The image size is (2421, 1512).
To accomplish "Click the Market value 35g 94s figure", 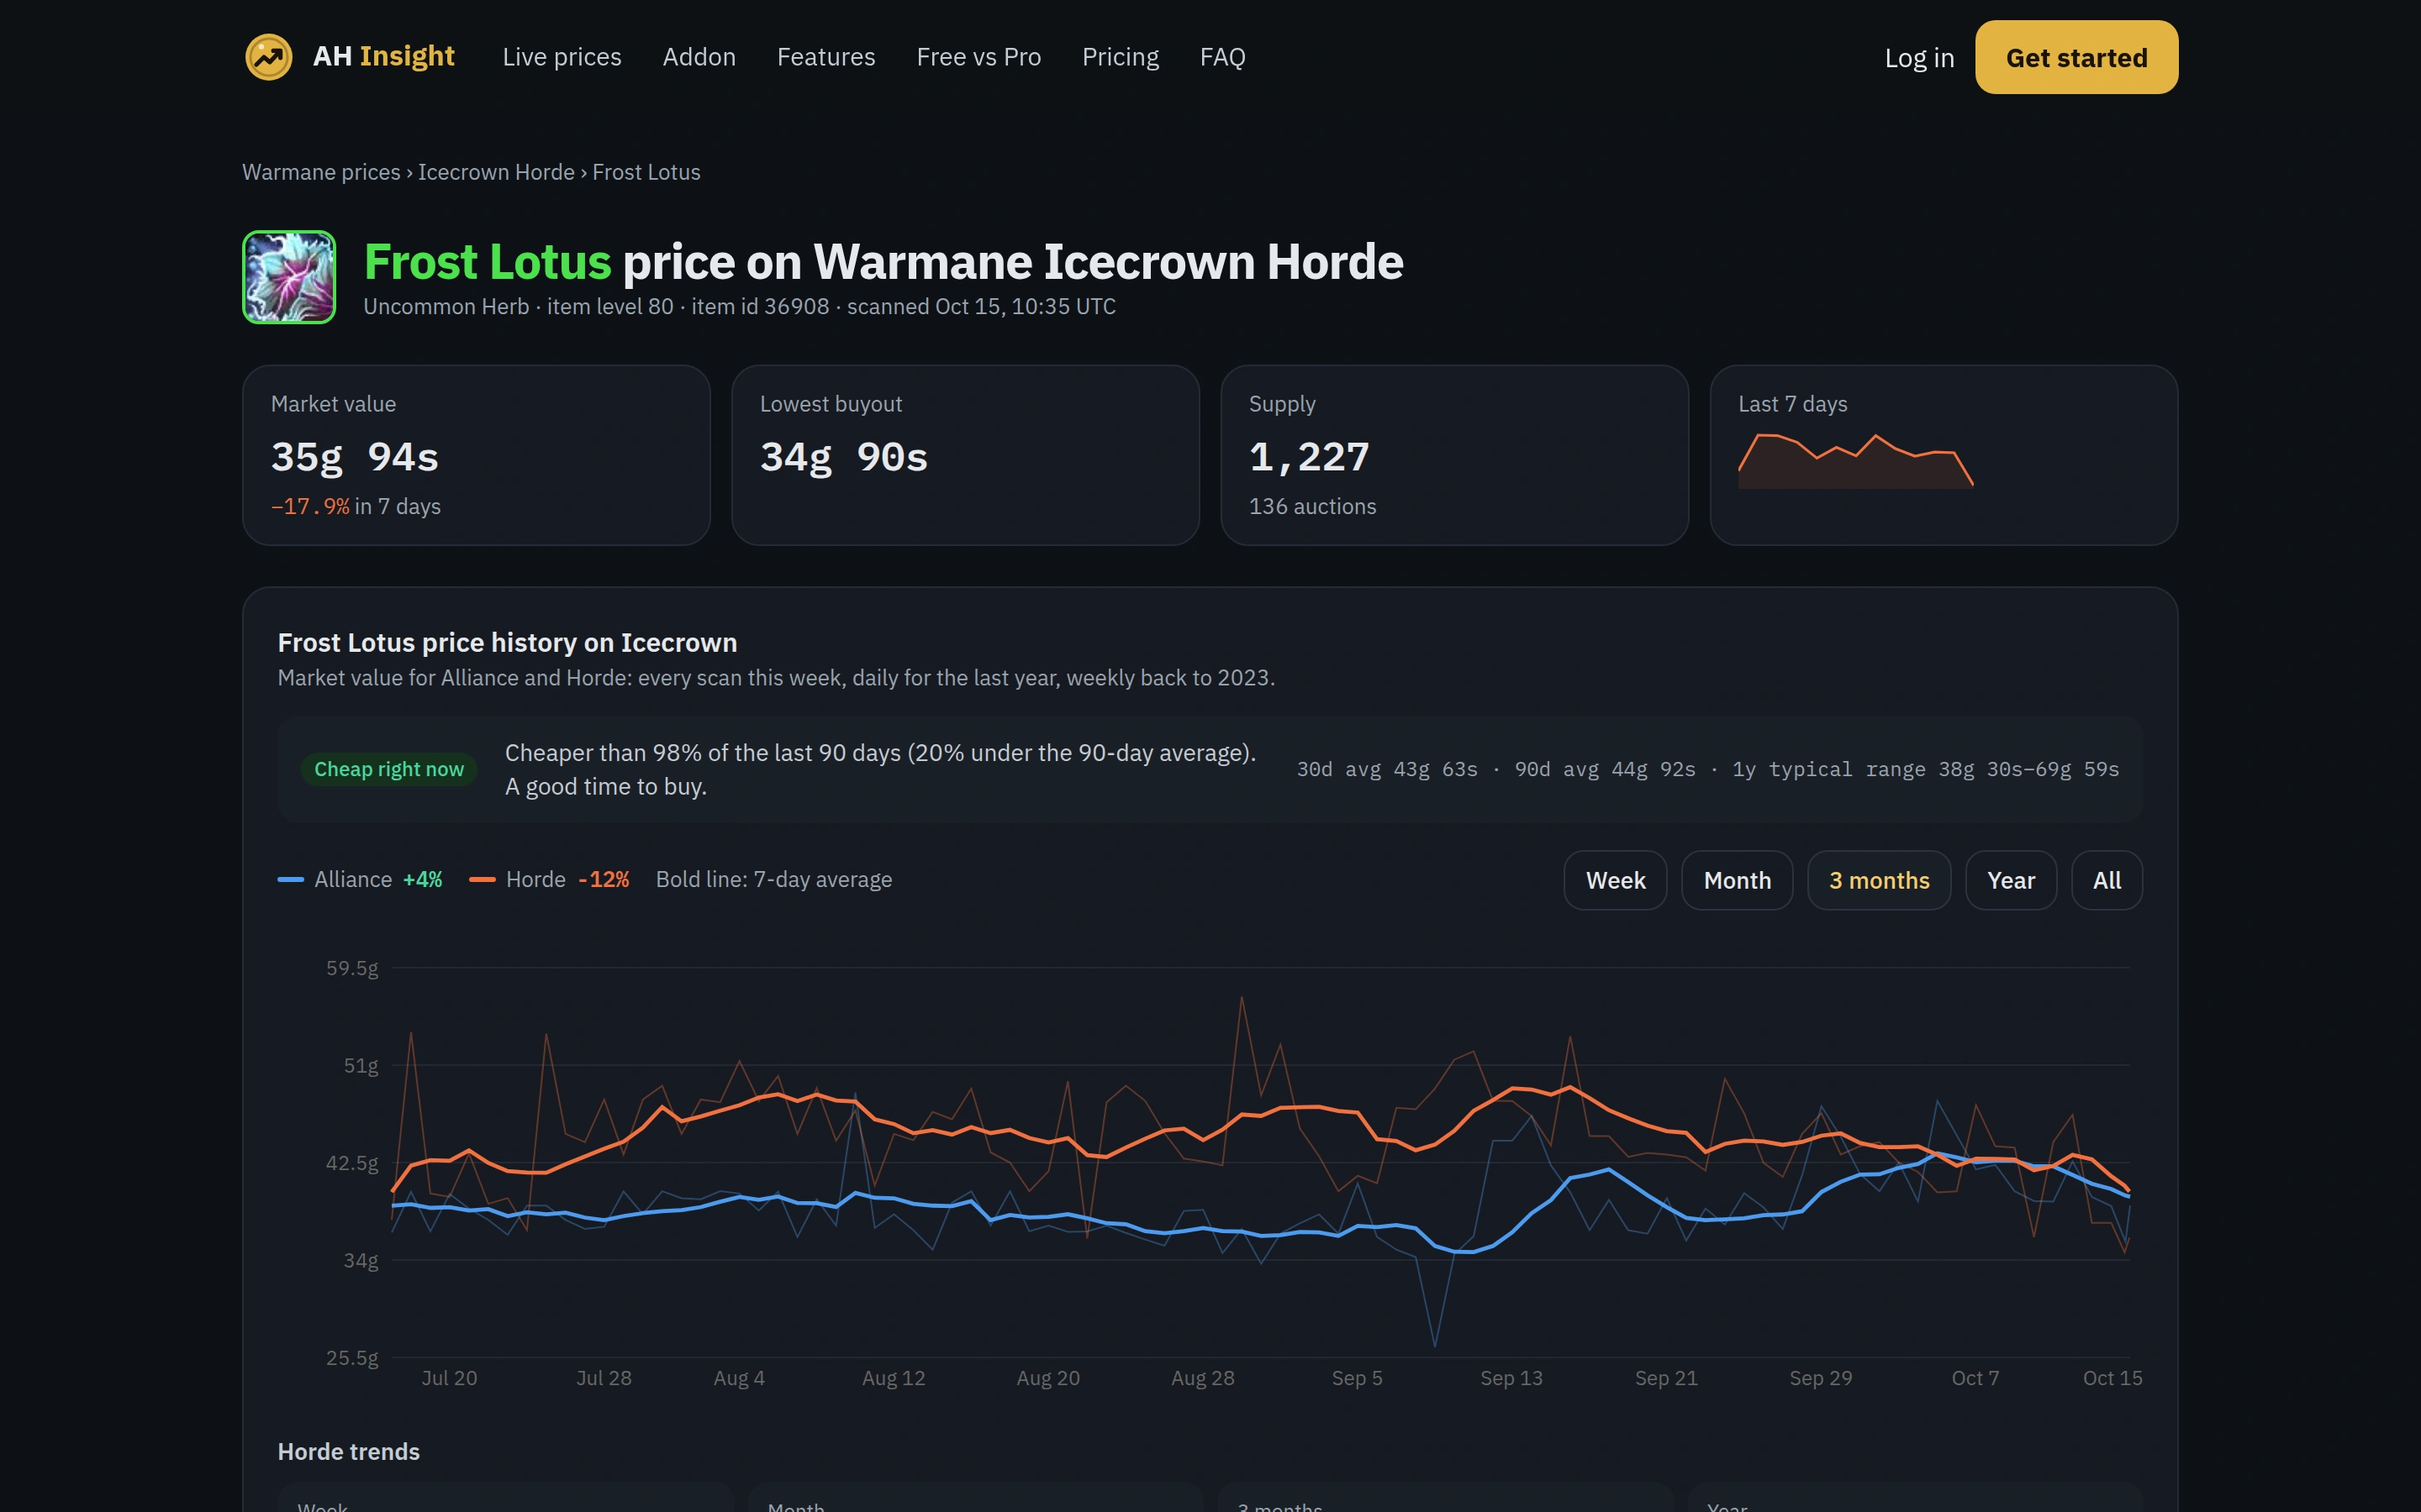I will [x=355, y=457].
